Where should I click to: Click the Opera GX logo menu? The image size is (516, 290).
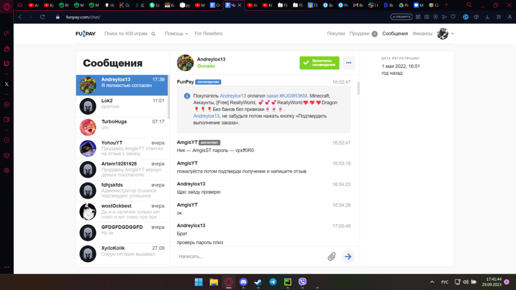tap(7, 6)
